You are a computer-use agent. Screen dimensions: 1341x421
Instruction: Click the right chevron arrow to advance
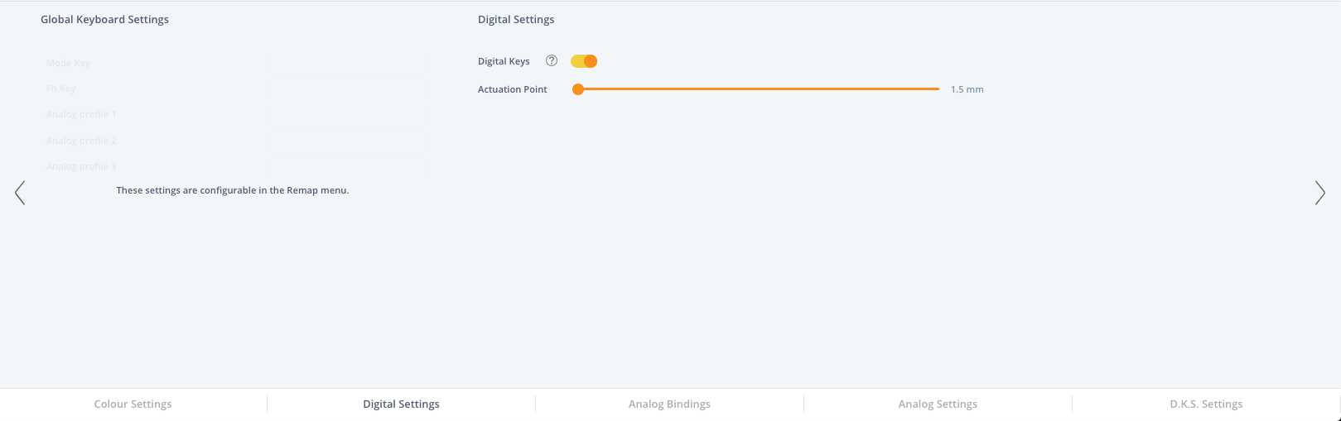[1319, 193]
